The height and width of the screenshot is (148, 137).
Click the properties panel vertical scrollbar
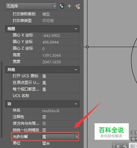[x=2, y=100]
